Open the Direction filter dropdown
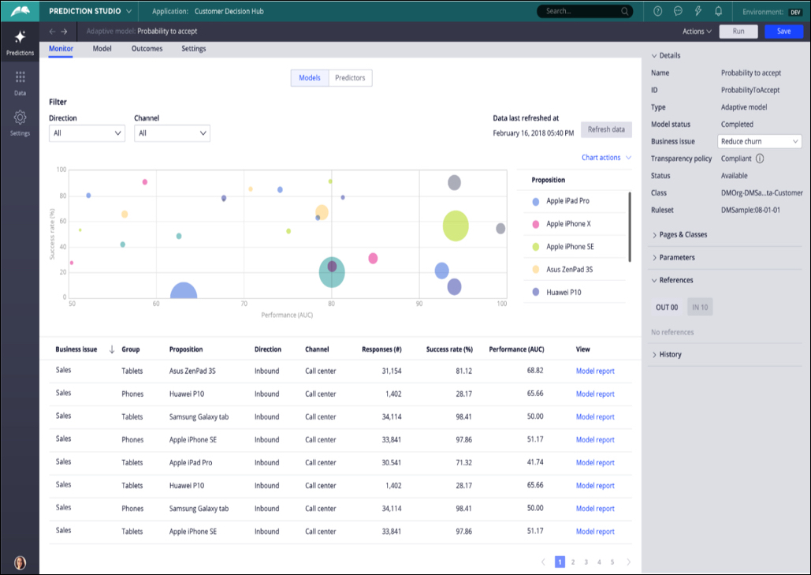This screenshot has height=575, width=811. coord(87,133)
